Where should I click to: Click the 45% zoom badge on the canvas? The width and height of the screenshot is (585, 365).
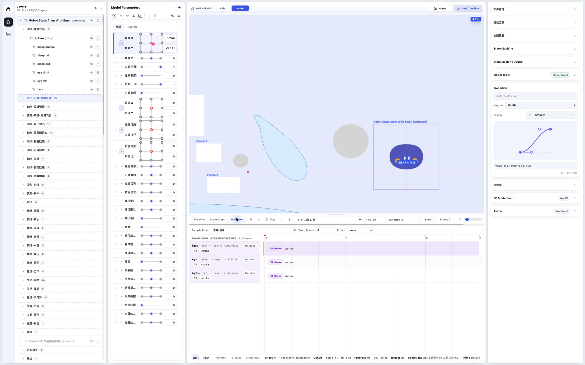475,19
